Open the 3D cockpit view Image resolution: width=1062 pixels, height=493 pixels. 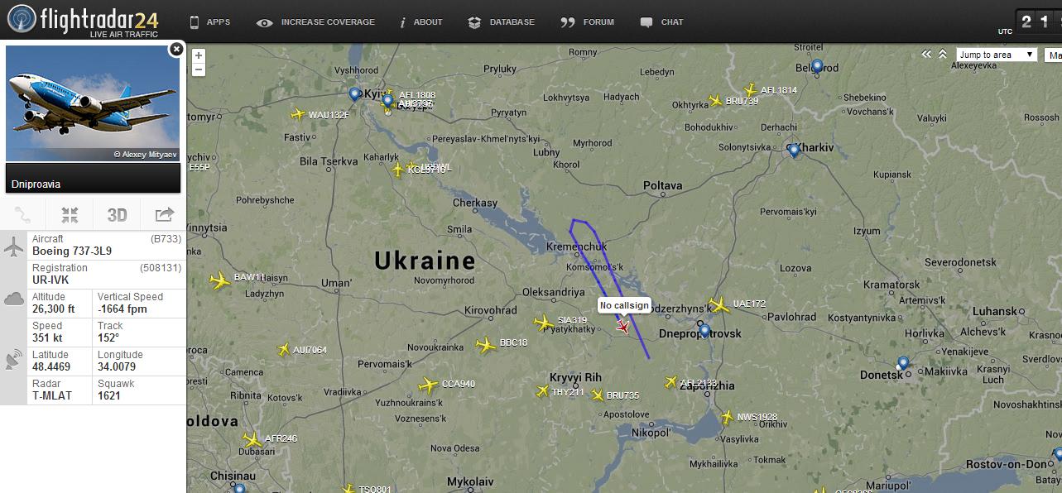pyautogui.click(x=118, y=216)
